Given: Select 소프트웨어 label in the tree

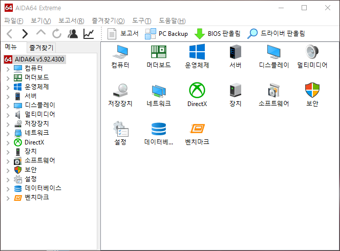Looking at the screenshot, I should (x=40, y=160).
